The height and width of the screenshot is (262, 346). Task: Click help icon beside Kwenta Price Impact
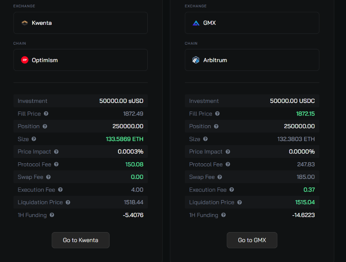[56, 152]
